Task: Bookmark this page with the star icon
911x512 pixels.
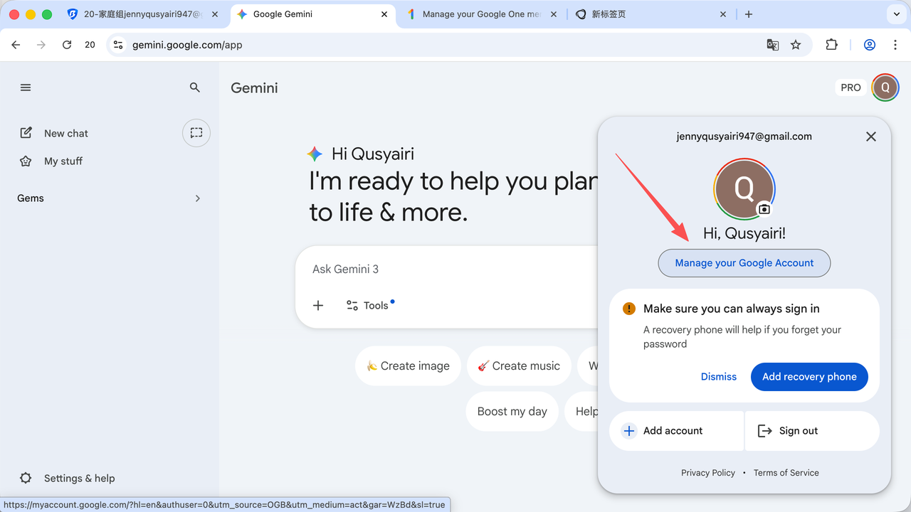Action: pos(796,45)
